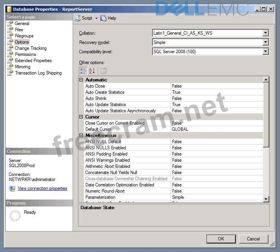Click the property grid scroll down arrow
The height and width of the screenshot is (252, 280).
pyautogui.click(x=266, y=199)
